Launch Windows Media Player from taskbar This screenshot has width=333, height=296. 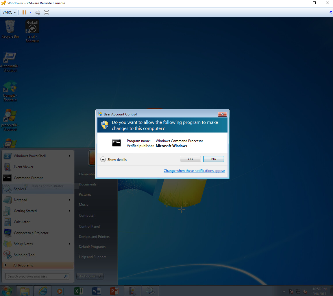coord(60,291)
